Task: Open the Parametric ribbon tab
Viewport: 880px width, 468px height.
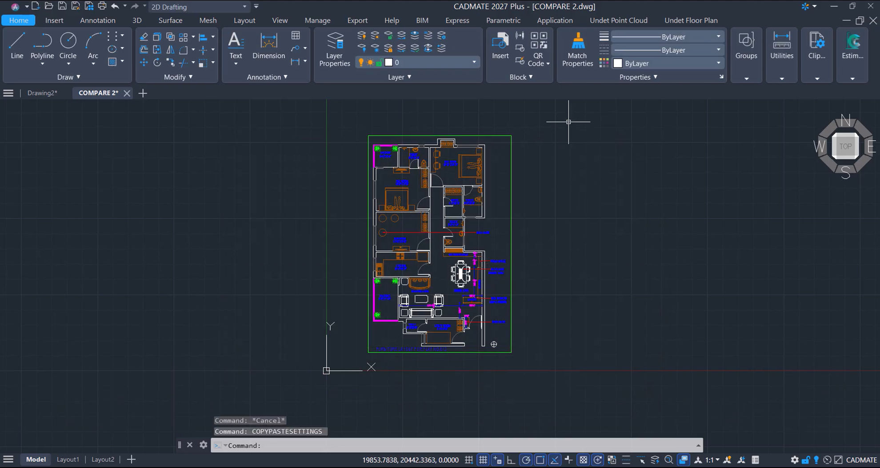Action: [503, 20]
